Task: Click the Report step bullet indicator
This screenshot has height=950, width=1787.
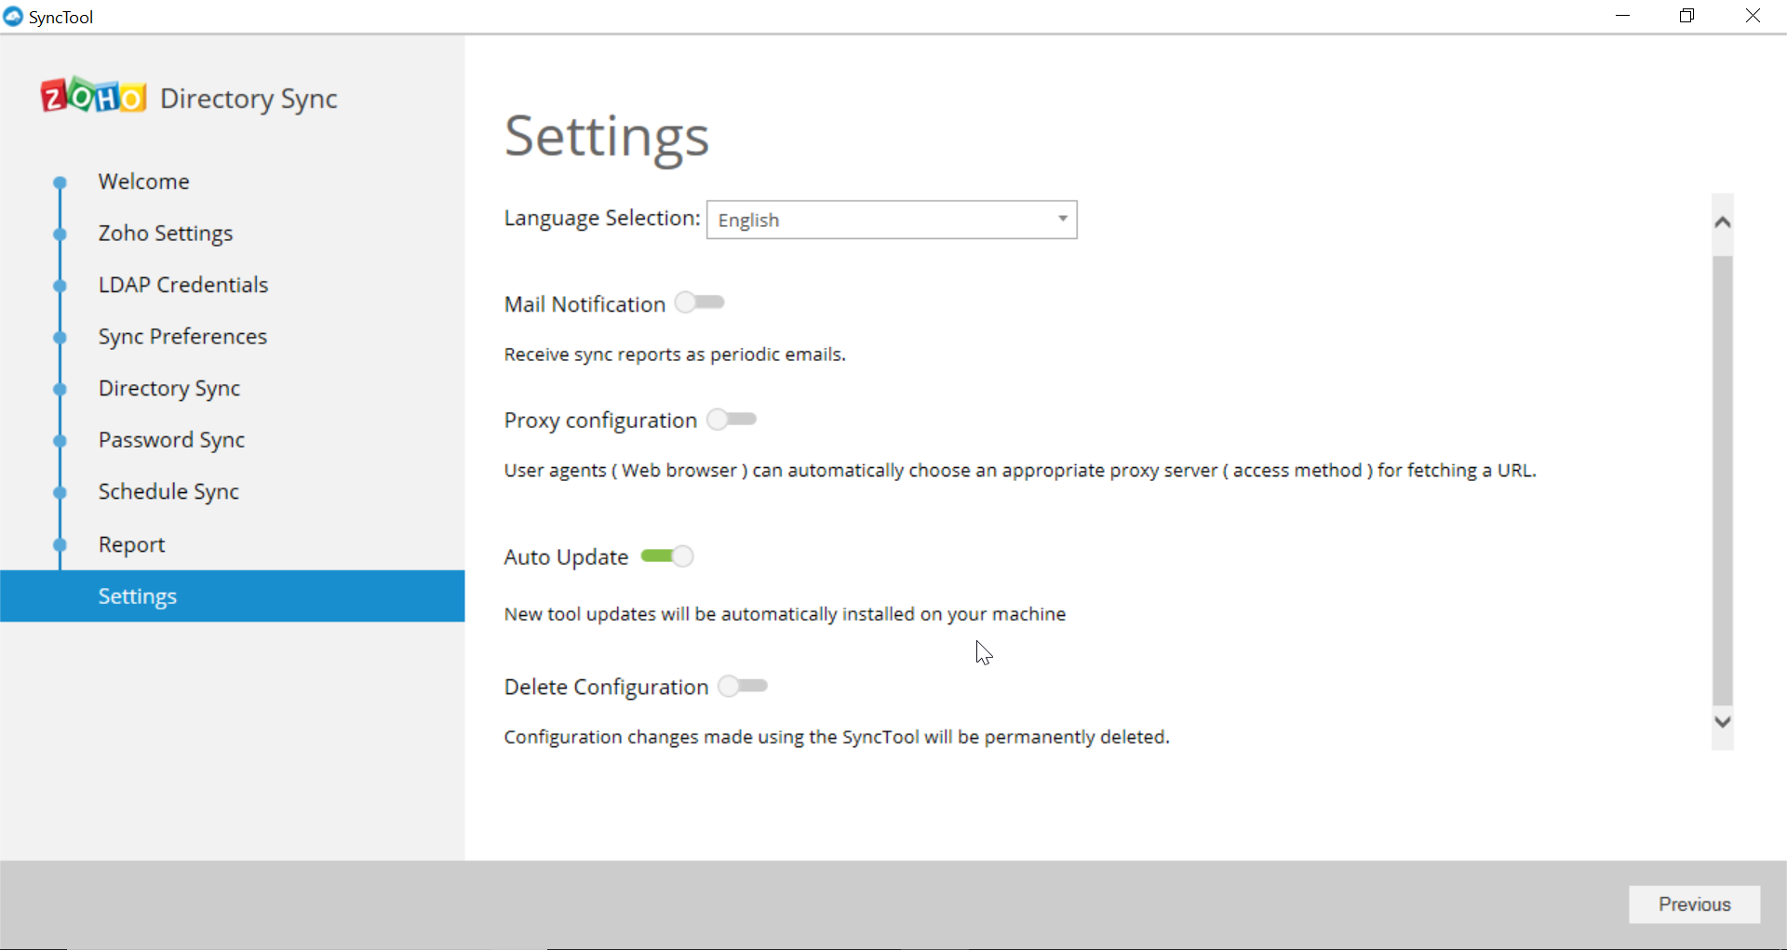Action: coord(60,545)
